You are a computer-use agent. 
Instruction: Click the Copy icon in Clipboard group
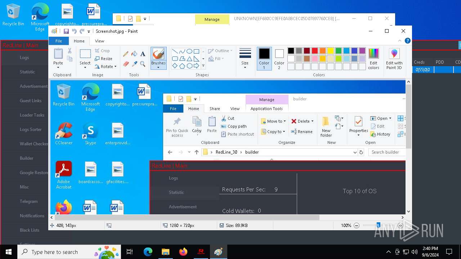click(x=70, y=59)
